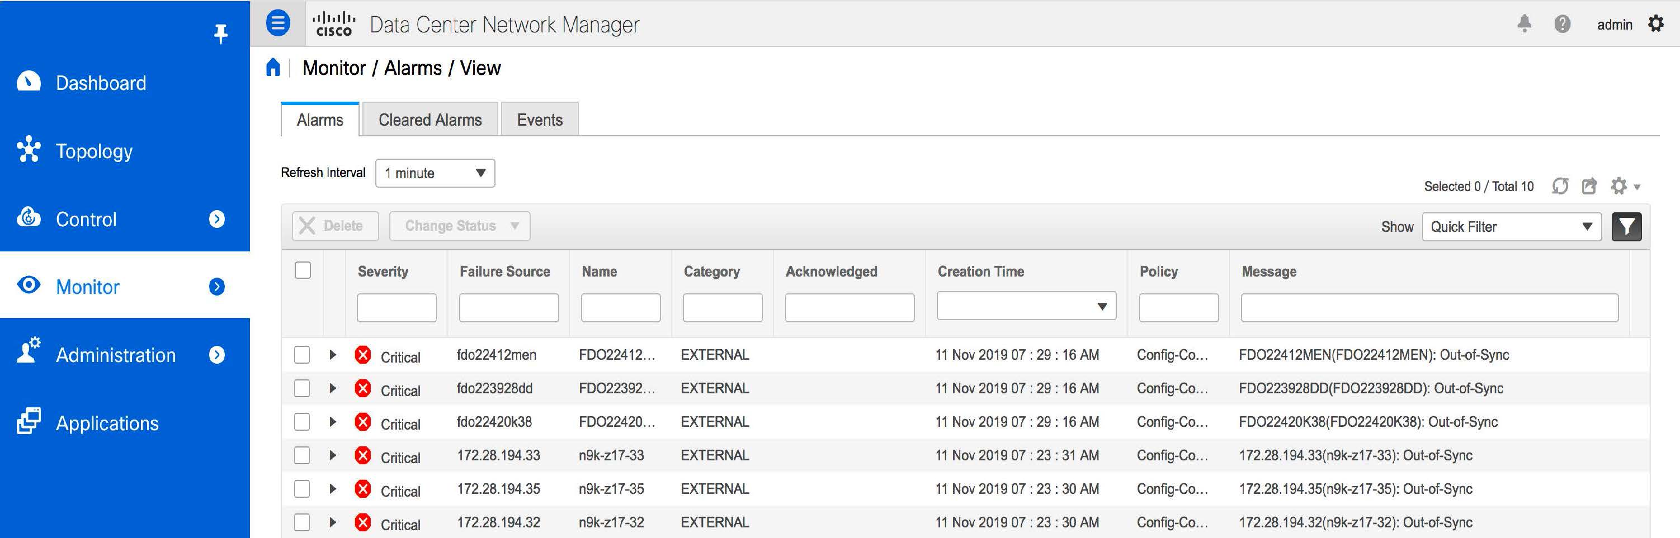Click the blue hamburger menu icon
The image size is (1680, 538).
point(277,23)
